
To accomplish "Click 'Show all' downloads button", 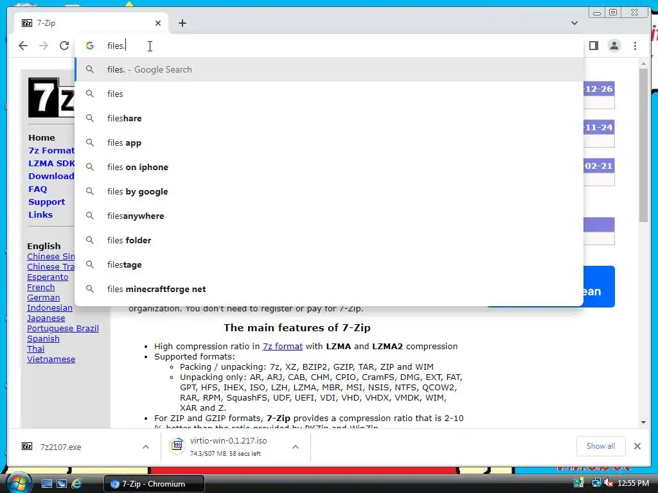I will click(601, 446).
